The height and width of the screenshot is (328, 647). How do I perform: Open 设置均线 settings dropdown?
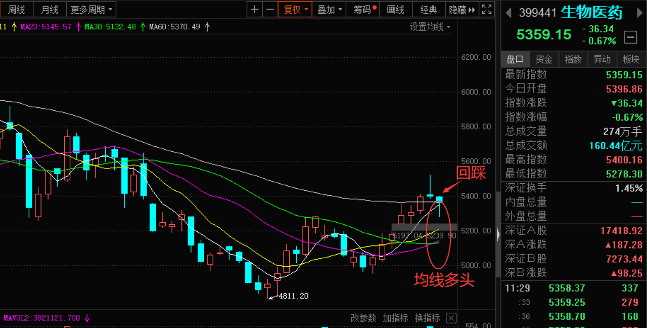430,27
